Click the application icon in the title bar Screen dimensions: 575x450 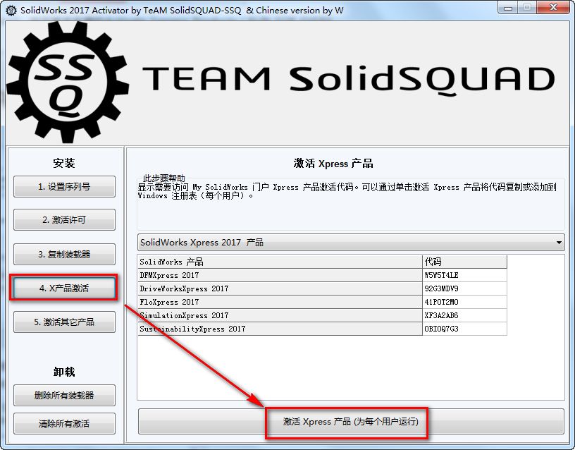point(9,10)
